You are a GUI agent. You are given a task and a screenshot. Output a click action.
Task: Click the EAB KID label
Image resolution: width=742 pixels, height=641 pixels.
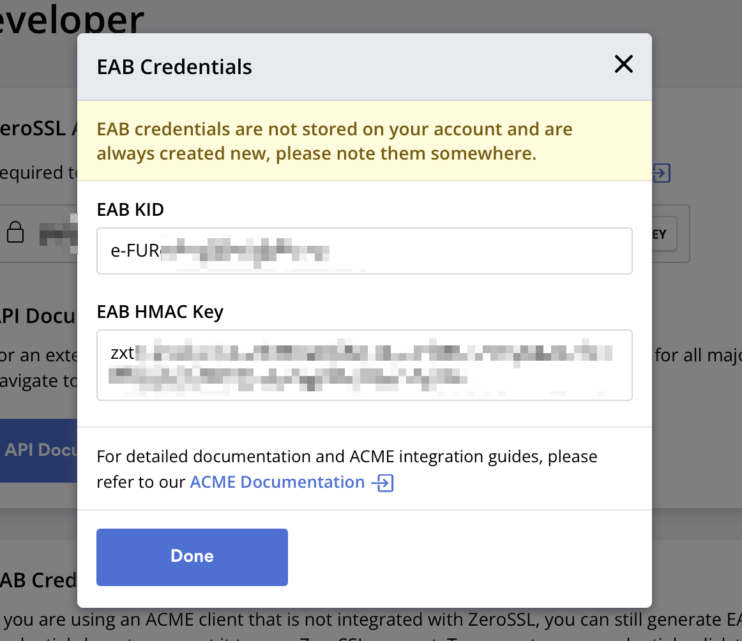pyautogui.click(x=130, y=209)
